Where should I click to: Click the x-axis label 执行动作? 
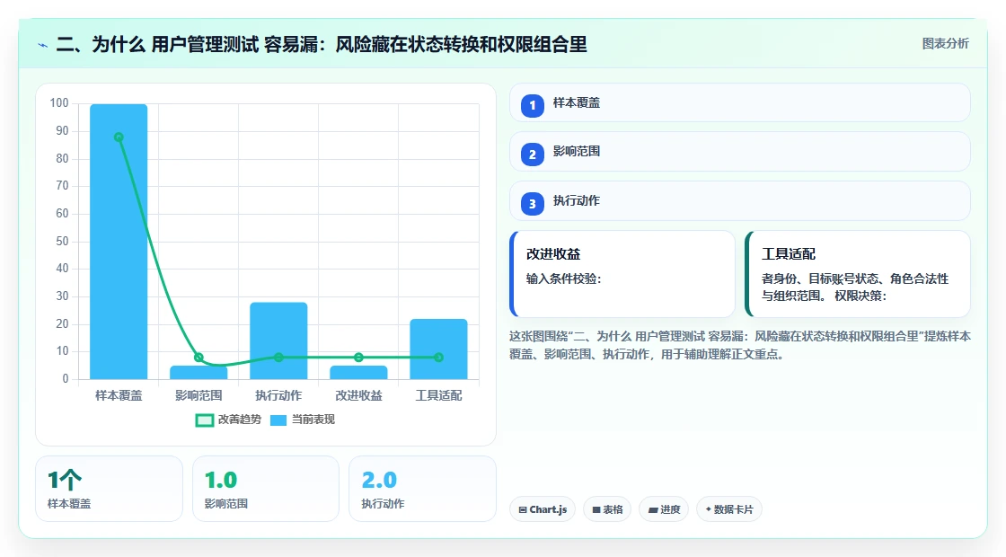pos(278,396)
